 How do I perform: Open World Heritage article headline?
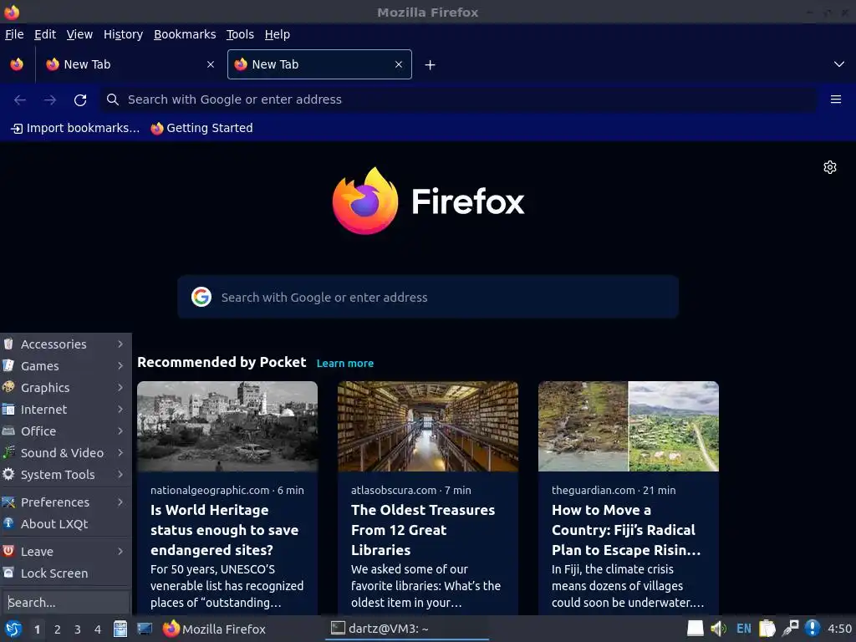[224, 529]
